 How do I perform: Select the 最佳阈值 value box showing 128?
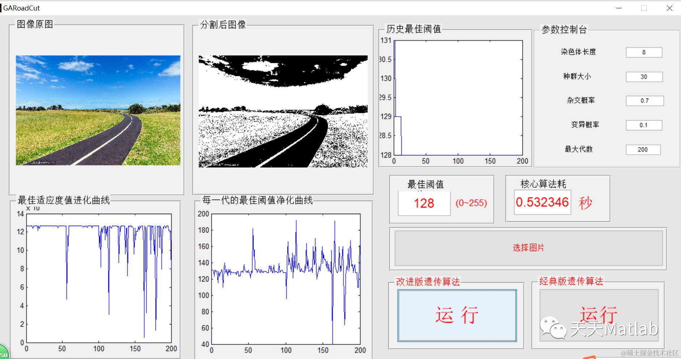click(424, 203)
